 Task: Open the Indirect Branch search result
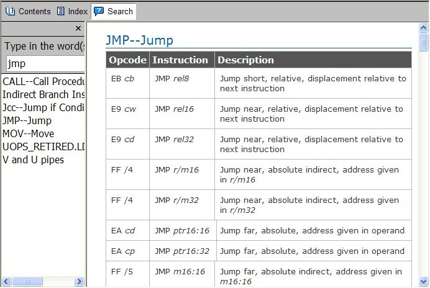(x=43, y=94)
